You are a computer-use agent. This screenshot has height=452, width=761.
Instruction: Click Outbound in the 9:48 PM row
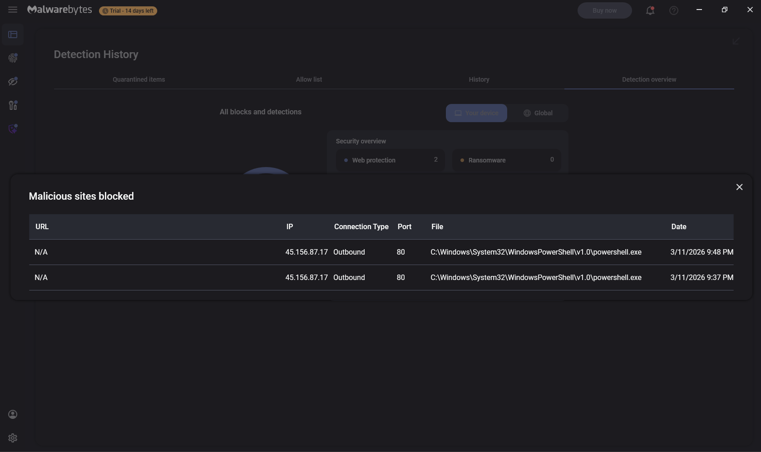pyautogui.click(x=349, y=252)
